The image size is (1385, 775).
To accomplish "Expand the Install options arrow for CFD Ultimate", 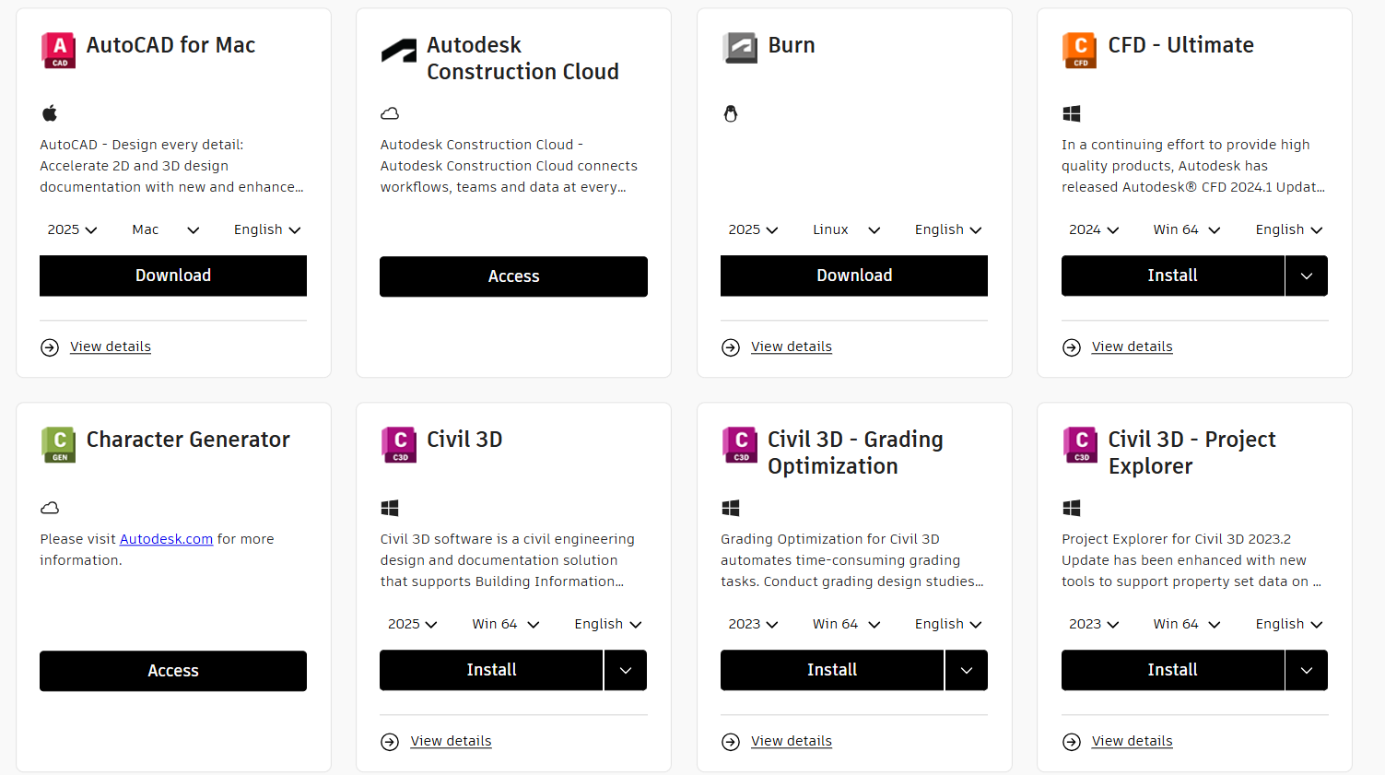I will [x=1307, y=276].
